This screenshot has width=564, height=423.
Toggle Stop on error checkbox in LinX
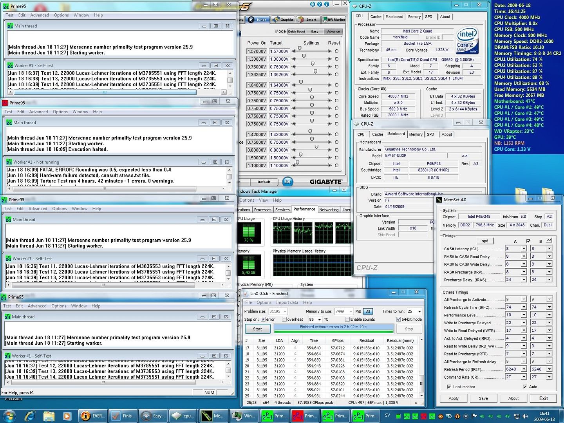tap(263, 319)
